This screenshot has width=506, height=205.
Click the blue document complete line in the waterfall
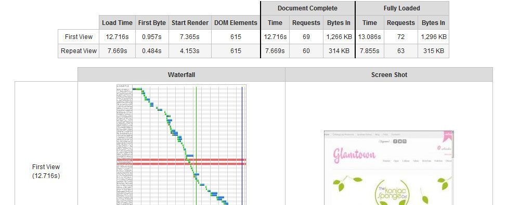click(242, 145)
